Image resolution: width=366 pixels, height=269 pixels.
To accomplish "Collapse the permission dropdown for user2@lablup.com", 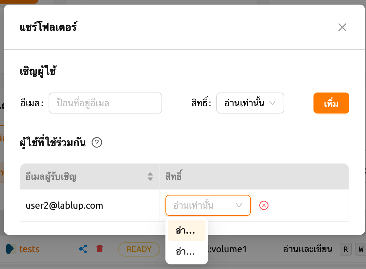I will (x=208, y=205).
